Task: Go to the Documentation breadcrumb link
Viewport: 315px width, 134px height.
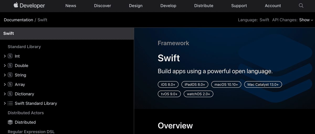Action: click(x=18, y=20)
